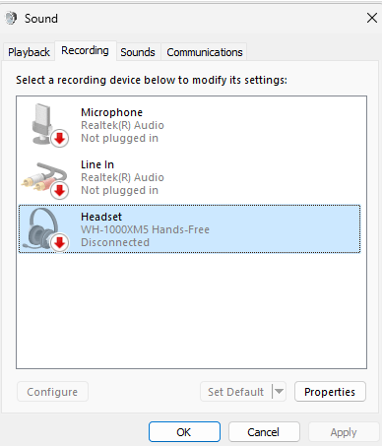Screen dimensions: 382x446
Task: Click the red arrow badge on Line In
Action: pos(60,190)
